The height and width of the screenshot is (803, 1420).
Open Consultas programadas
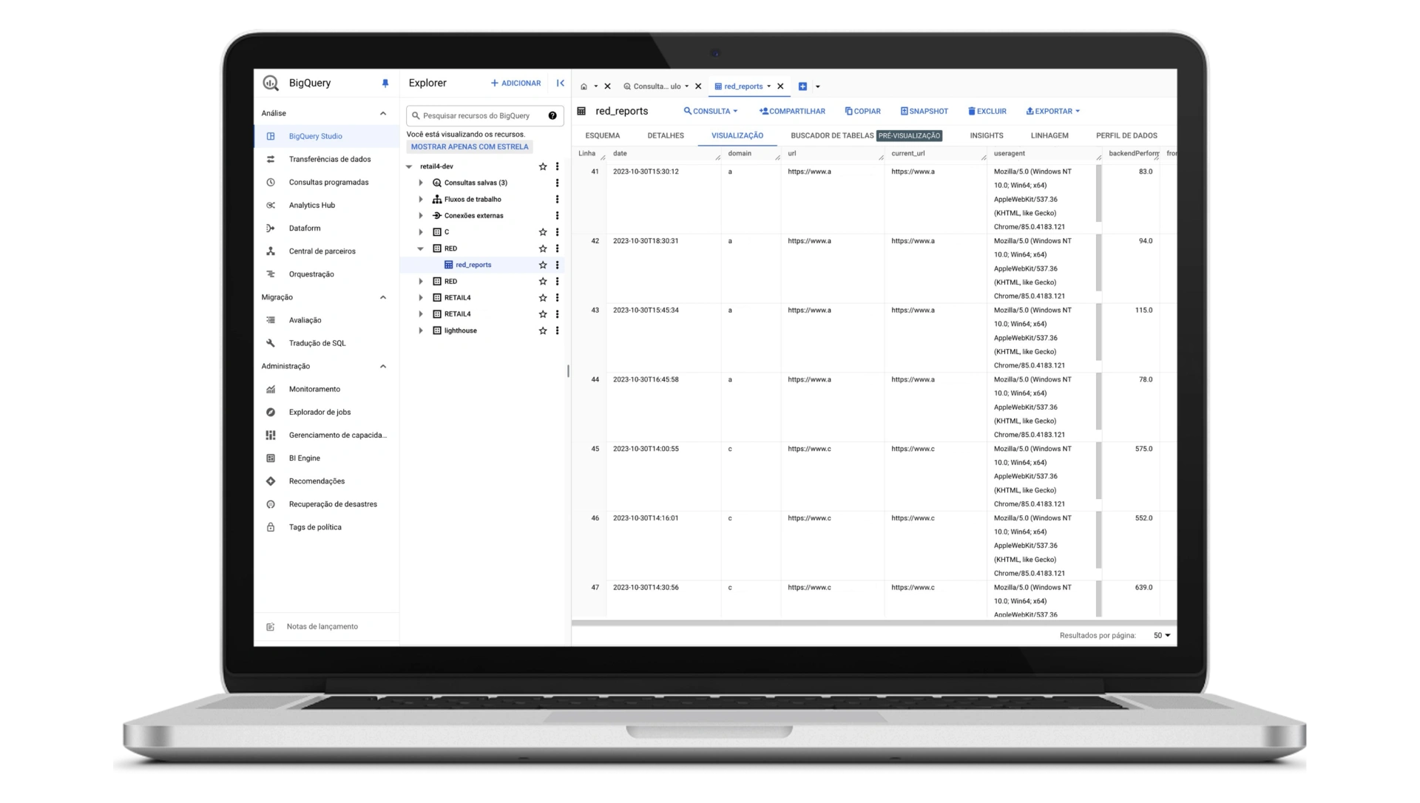(x=326, y=182)
